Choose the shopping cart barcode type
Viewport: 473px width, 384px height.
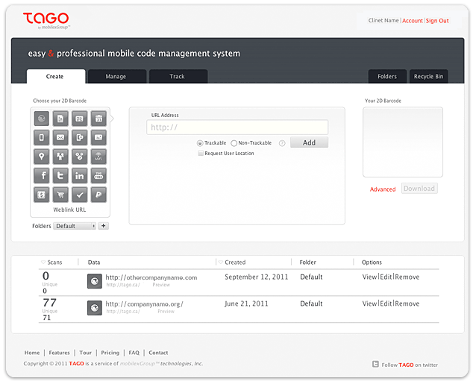tap(60, 195)
